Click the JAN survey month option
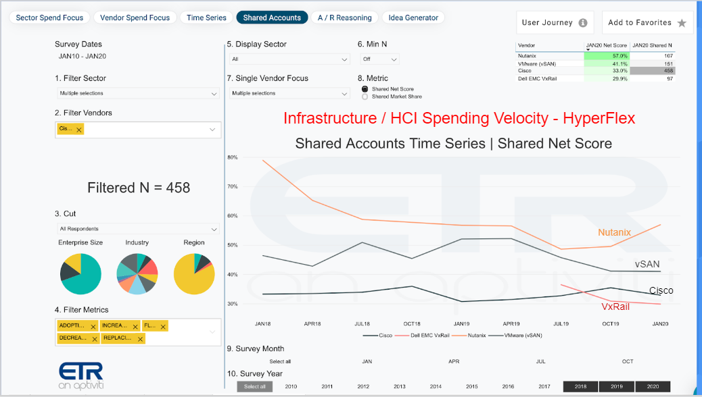Viewport: 702px width, 397px height. coord(367,361)
